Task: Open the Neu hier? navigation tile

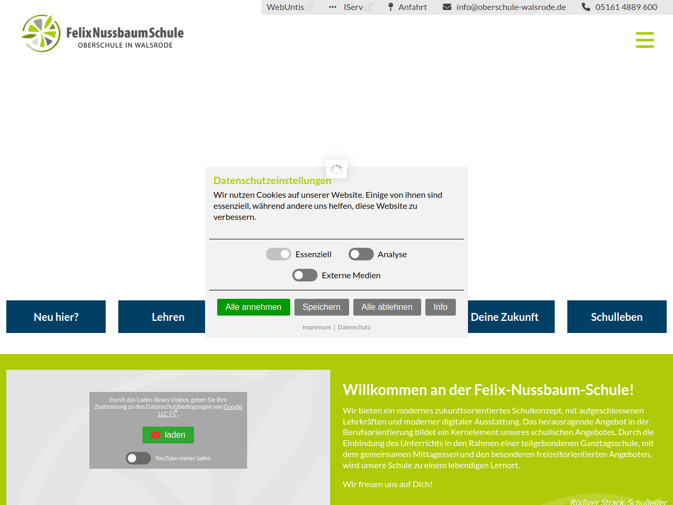Action: coord(56,317)
